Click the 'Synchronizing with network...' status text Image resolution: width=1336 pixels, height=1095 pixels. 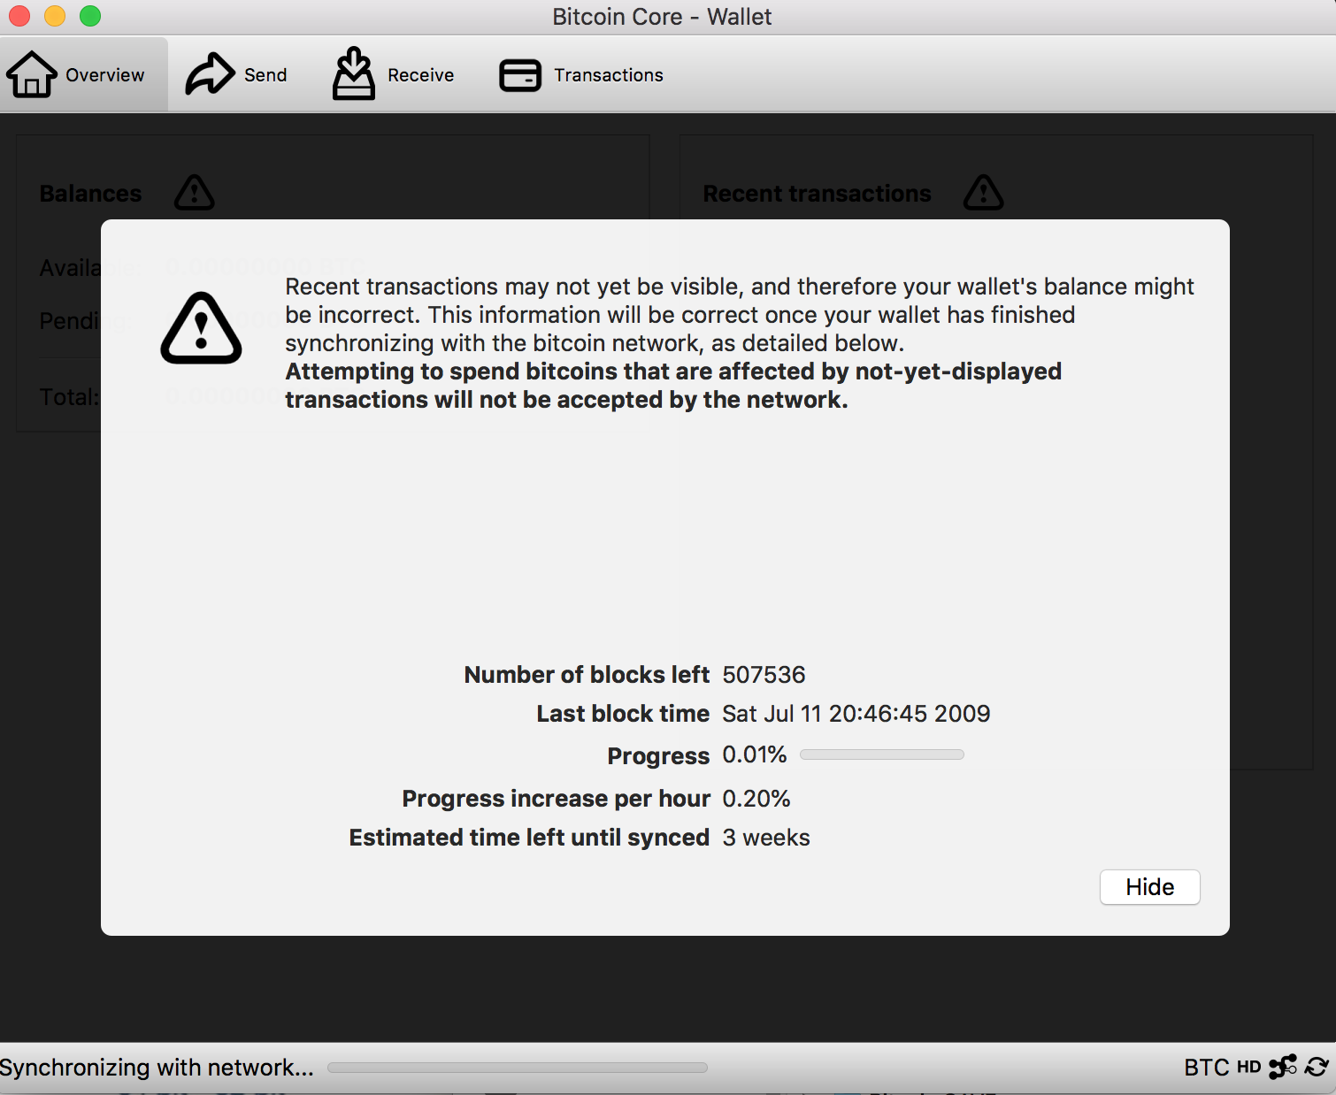pos(157,1068)
